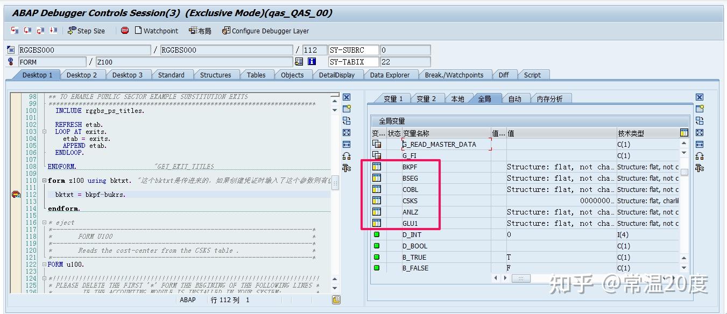Collapse form z100 at line 110
Screen dimensions: 727x314
click(x=44, y=181)
